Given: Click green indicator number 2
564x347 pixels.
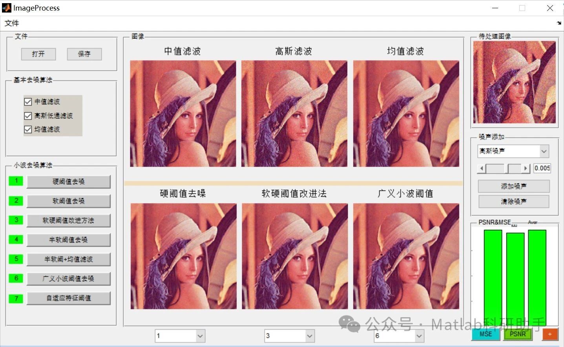Looking at the screenshot, I should click(16, 200).
